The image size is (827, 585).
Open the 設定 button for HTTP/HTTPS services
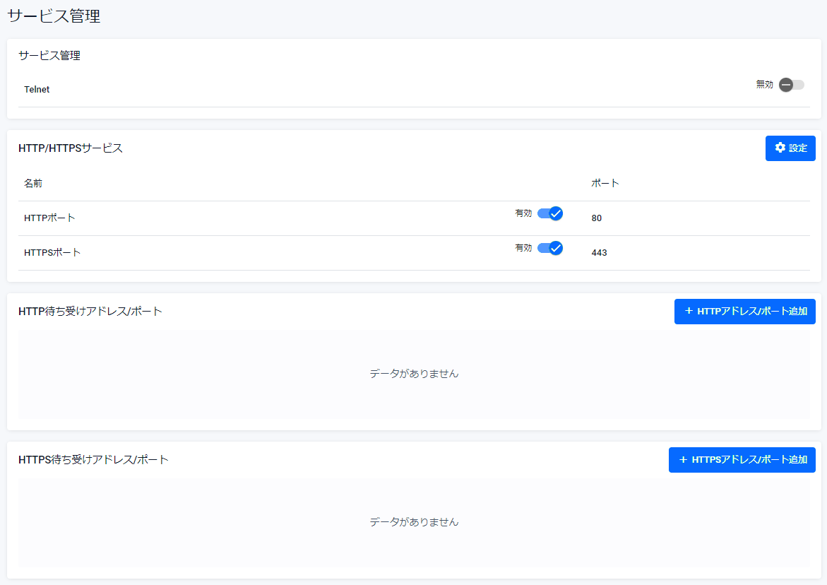(790, 148)
